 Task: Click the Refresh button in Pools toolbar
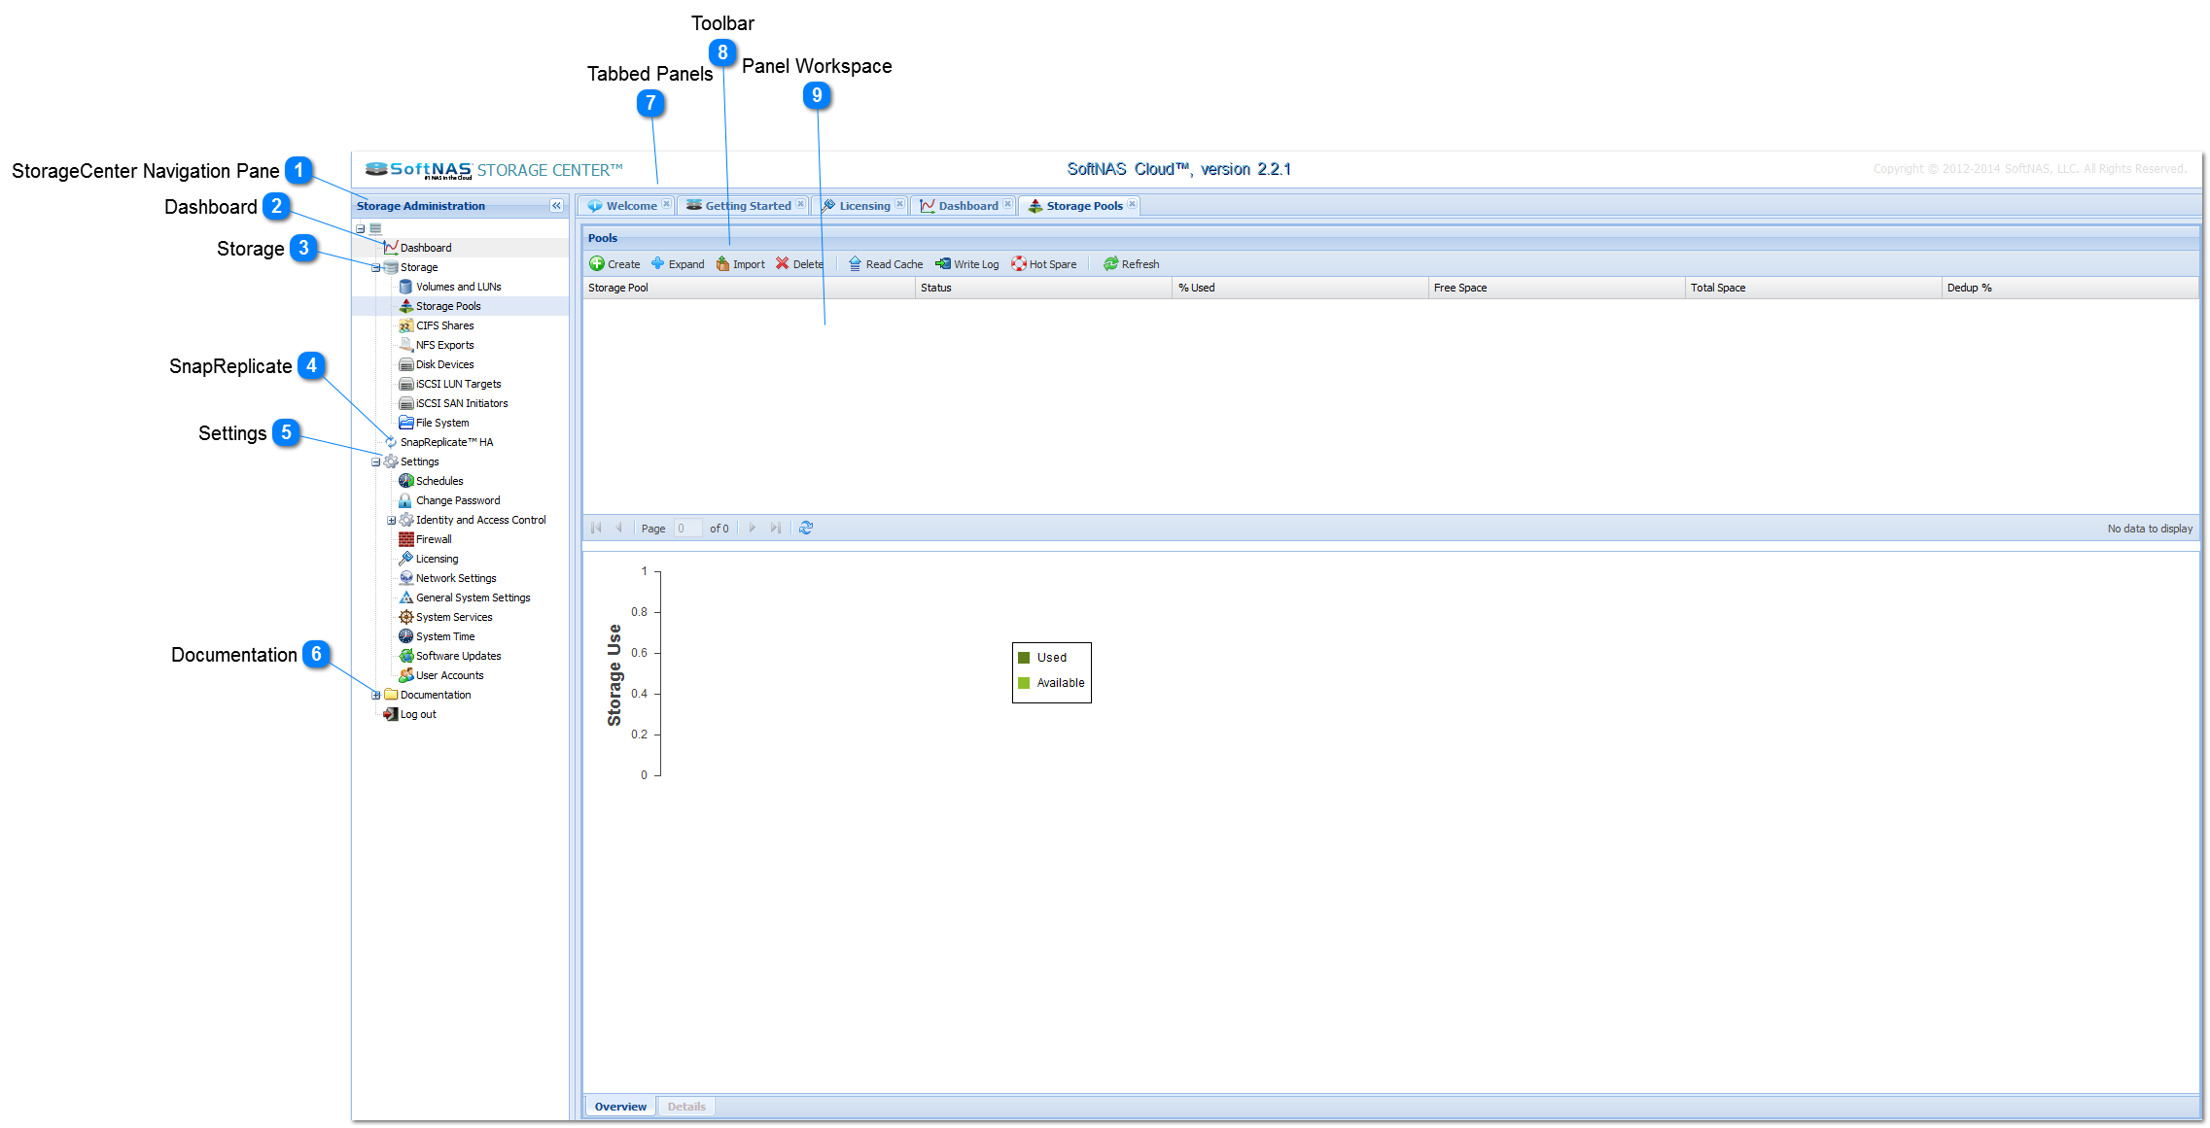(1132, 263)
